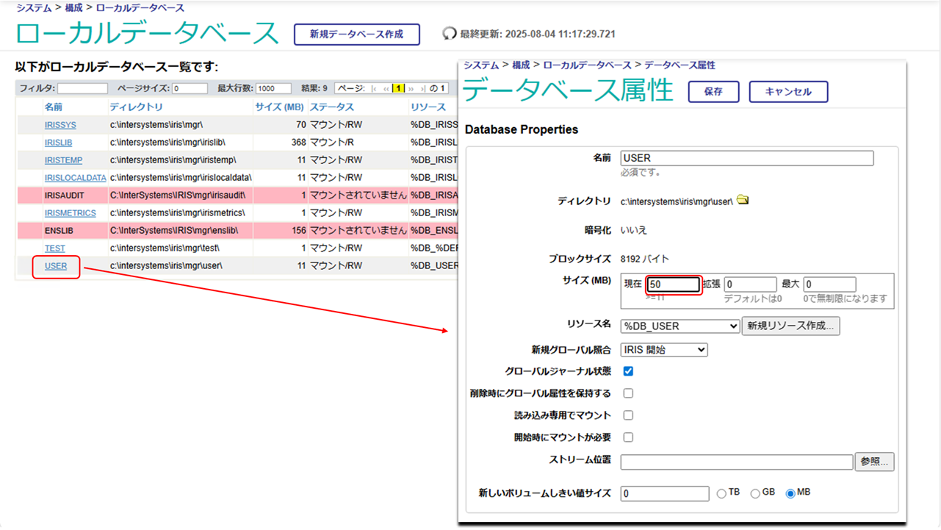This screenshot has width=941, height=530.
Task: Select the GB radio button
Action: (x=755, y=494)
